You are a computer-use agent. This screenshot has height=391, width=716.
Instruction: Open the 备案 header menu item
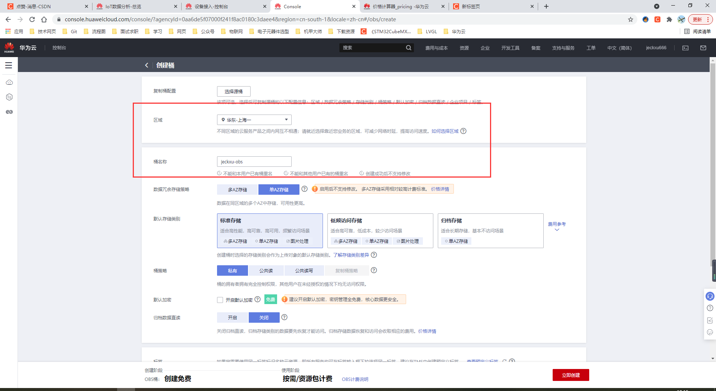(x=536, y=48)
